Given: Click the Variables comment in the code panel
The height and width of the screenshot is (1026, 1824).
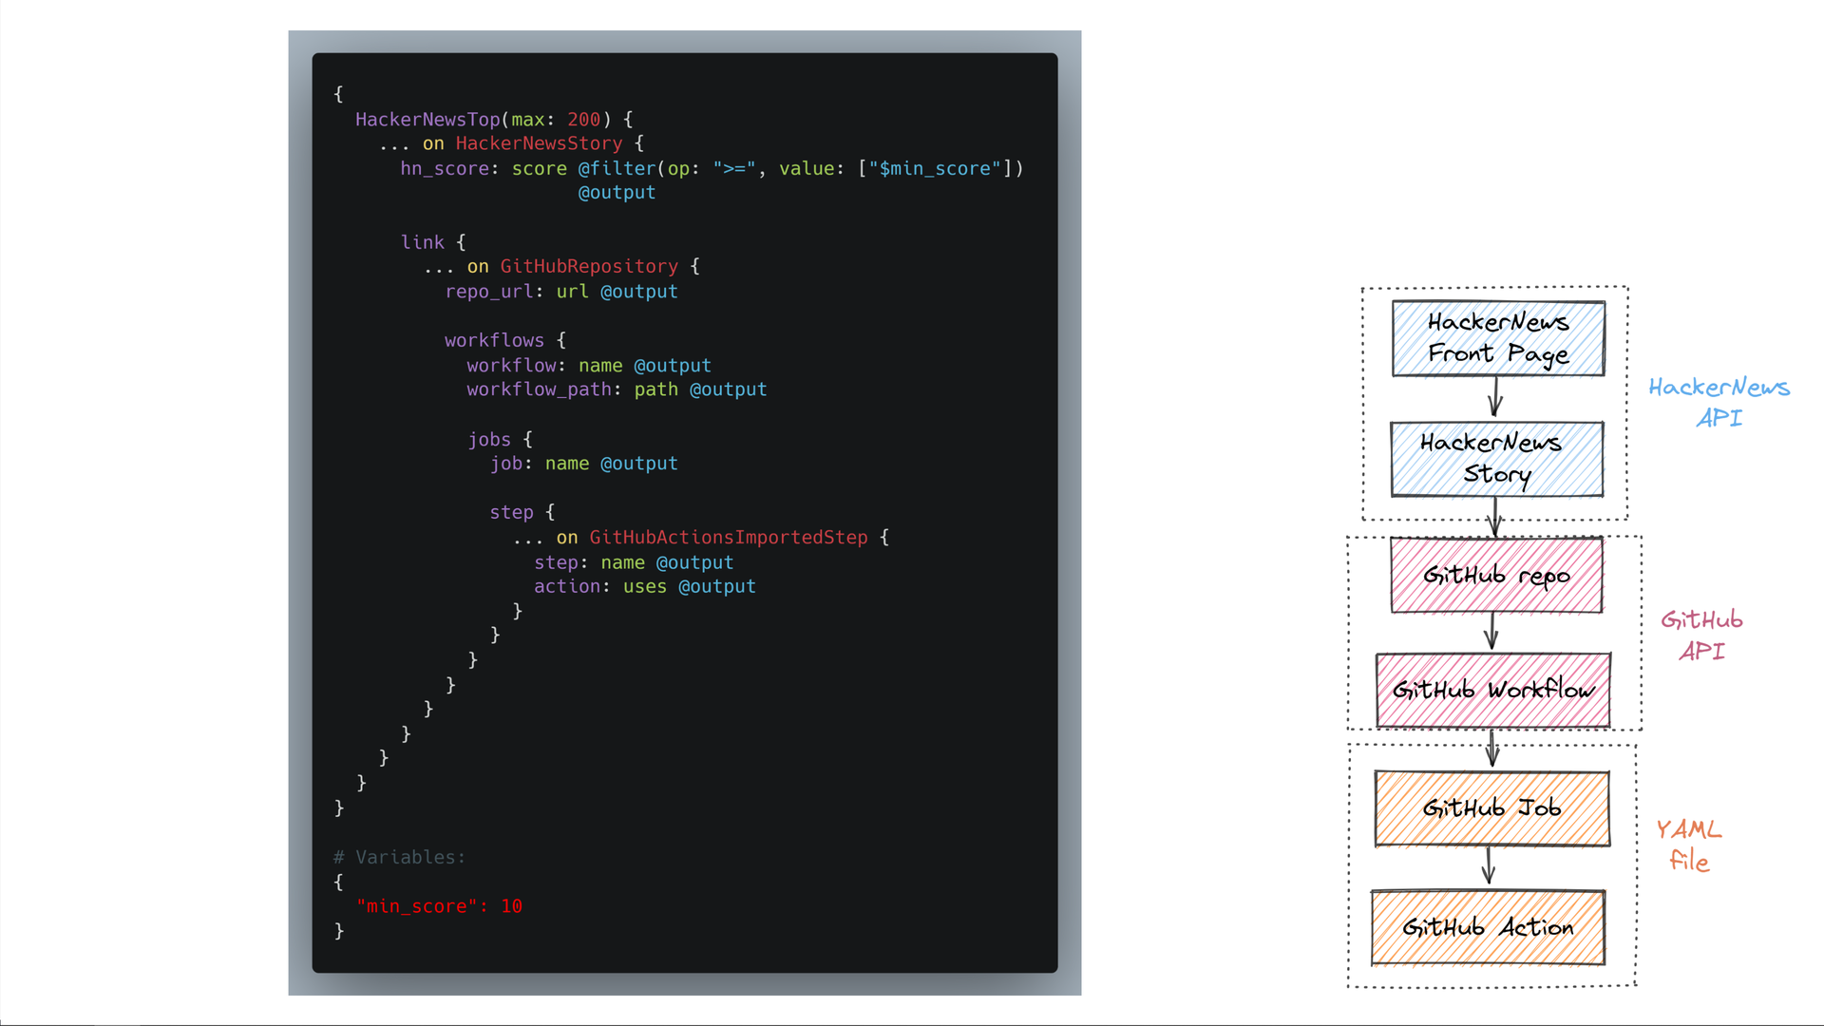Looking at the screenshot, I should pyautogui.click(x=398, y=856).
